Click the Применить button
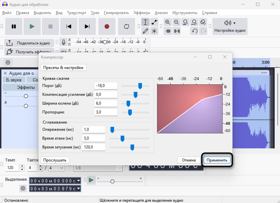Viewport: 280px width, 203px height. pyautogui.click(x=217, y=160)
